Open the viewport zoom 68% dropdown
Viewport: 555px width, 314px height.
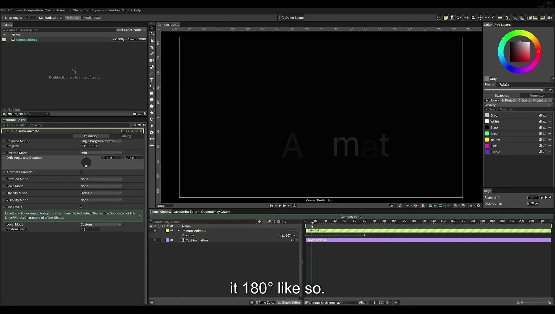(166, 206)
